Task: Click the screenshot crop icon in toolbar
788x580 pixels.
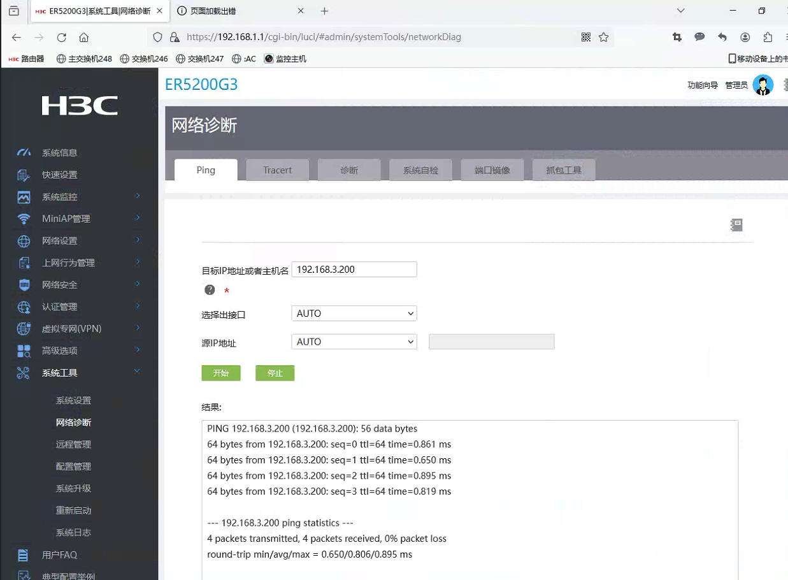Action: tap(677, 37)
